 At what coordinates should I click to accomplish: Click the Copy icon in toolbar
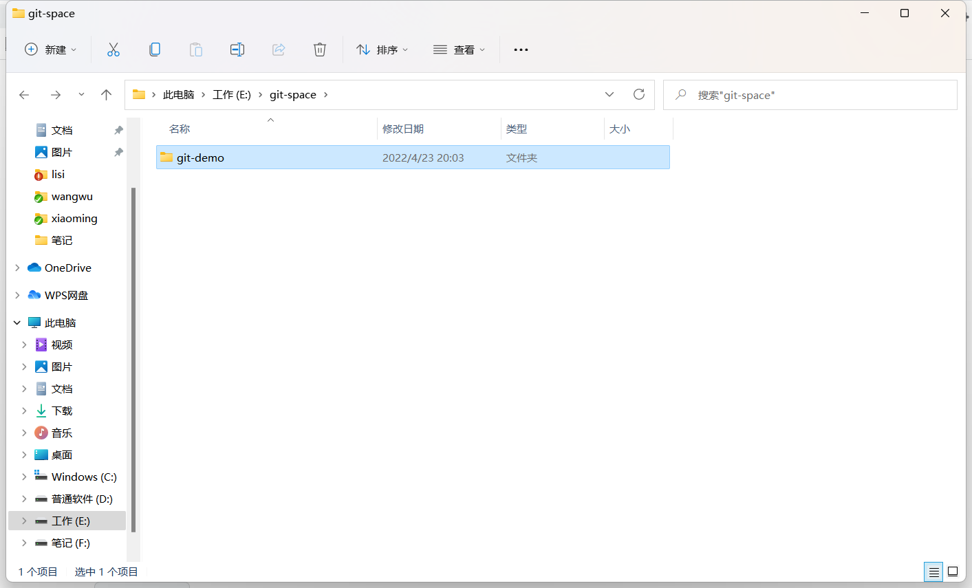pos(155,50)
